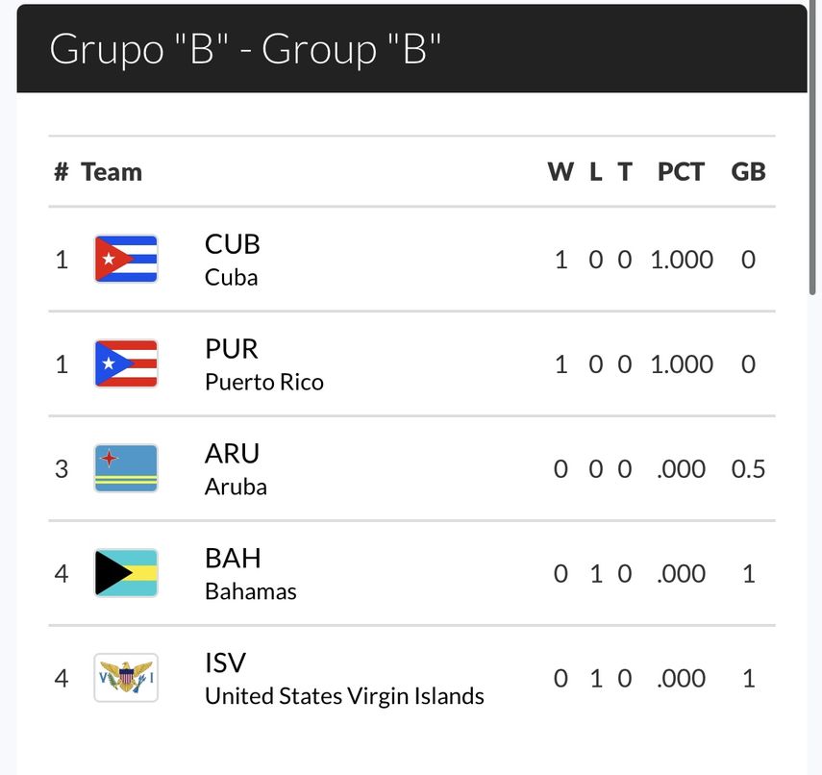
Task: Click the Aruba flag icon
Action: 126,468
